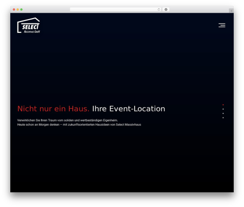Click the round download icon beside the address bar
The height and width of the screenshot is (207, 244).
[x=166, y=9]
